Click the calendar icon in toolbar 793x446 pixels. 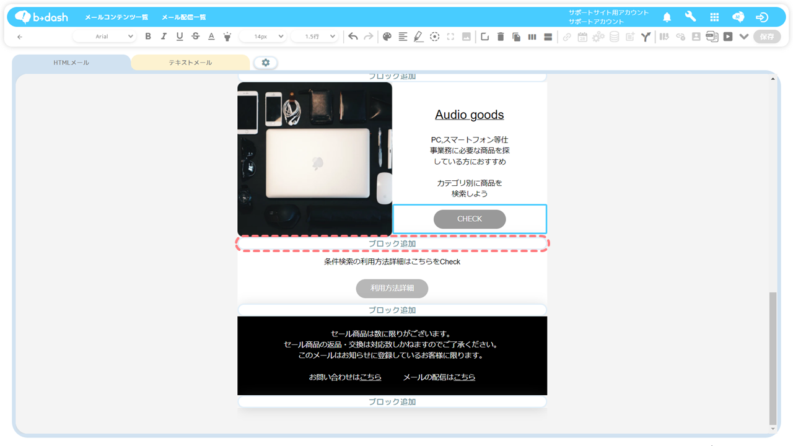582,37
